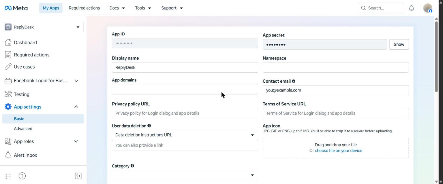Click the Contact email field
This screenshot has height=184, width=443.
336,90
